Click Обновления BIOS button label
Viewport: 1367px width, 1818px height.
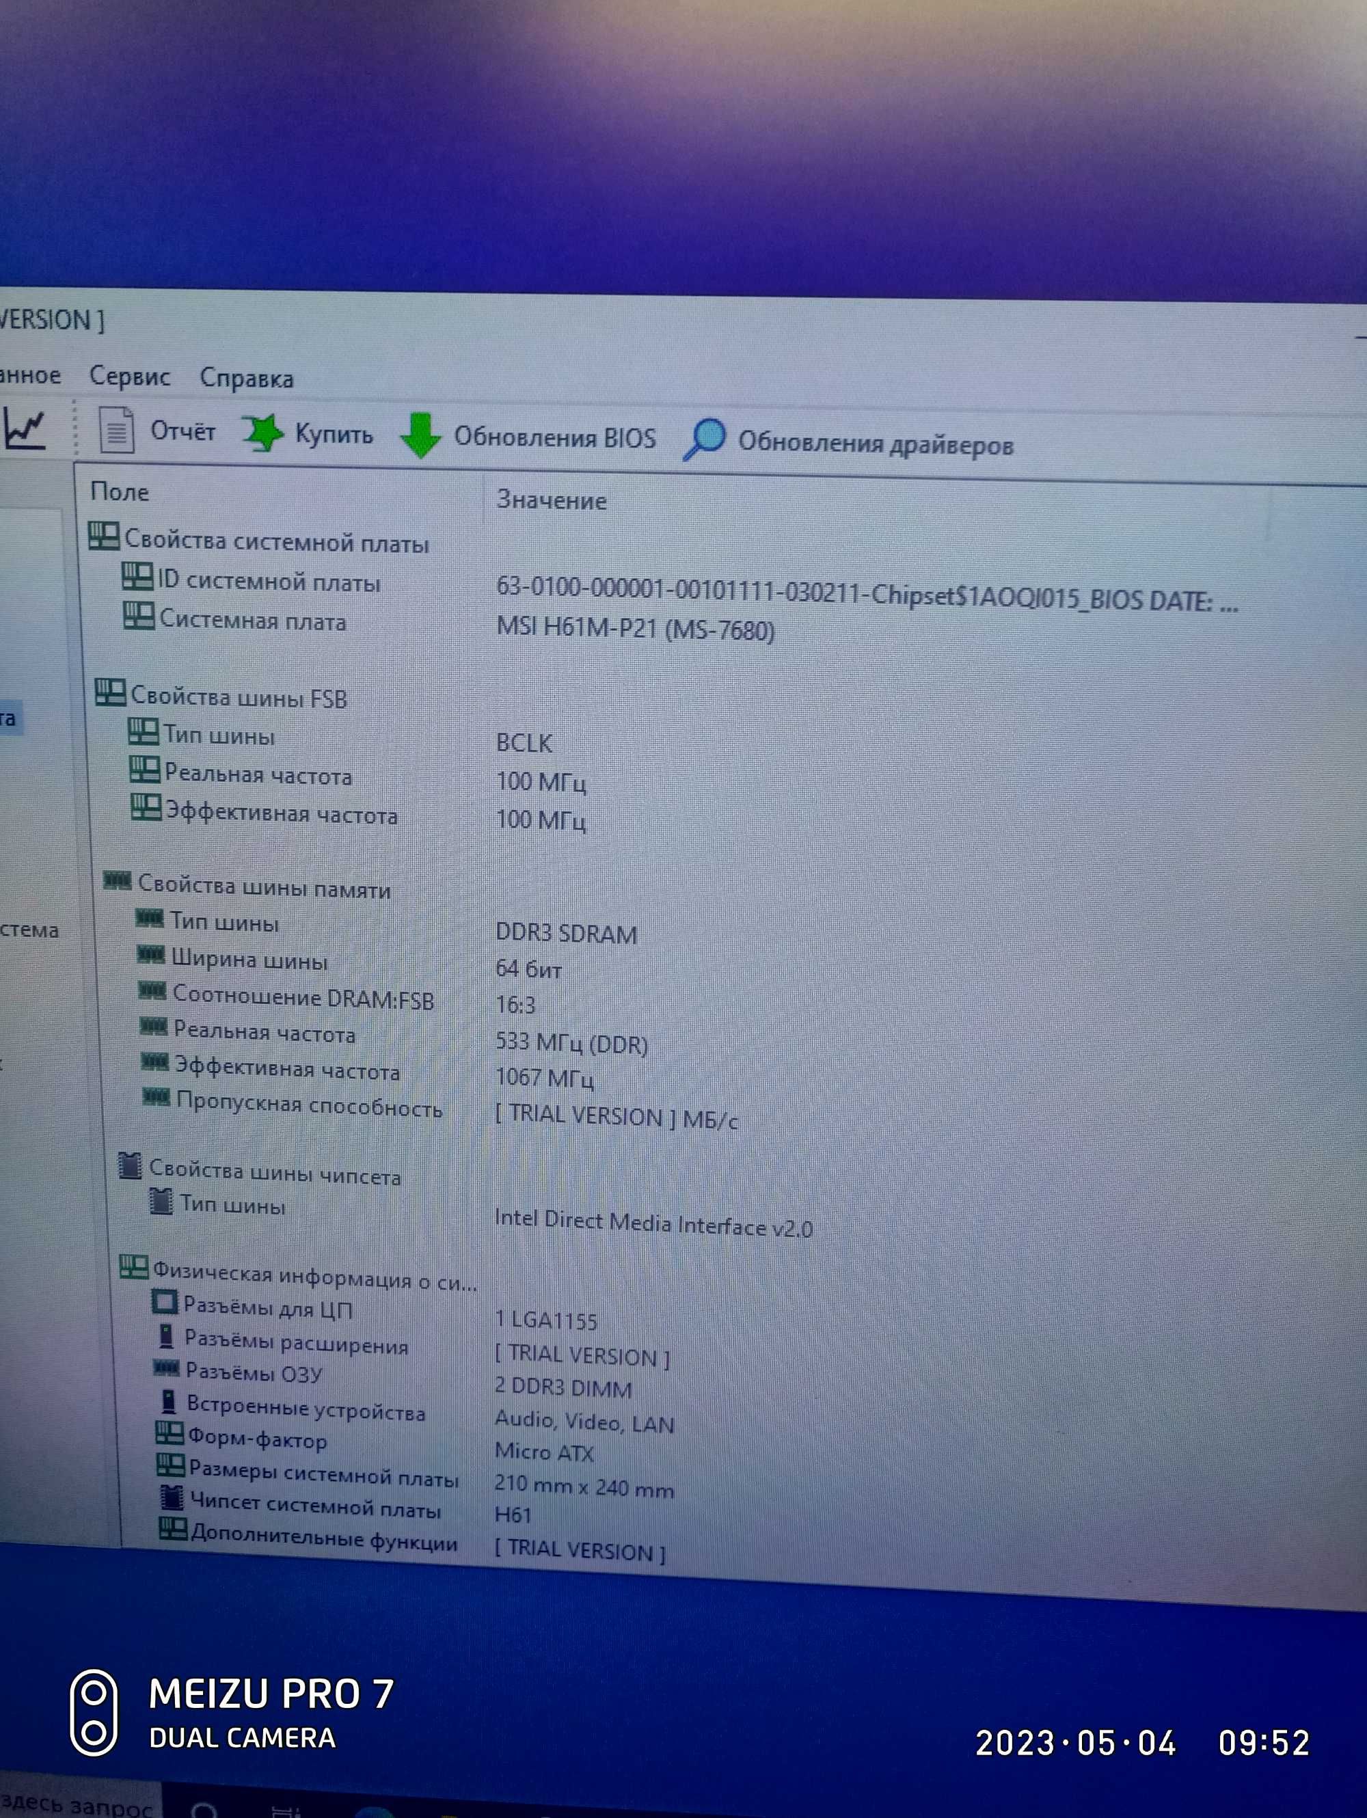[555, 437]
